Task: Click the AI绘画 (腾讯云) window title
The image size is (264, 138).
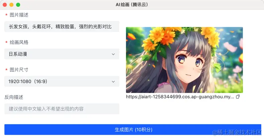Action: tap(132, 5)
